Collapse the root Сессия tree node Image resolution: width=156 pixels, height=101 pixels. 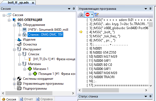coord(4,15)
